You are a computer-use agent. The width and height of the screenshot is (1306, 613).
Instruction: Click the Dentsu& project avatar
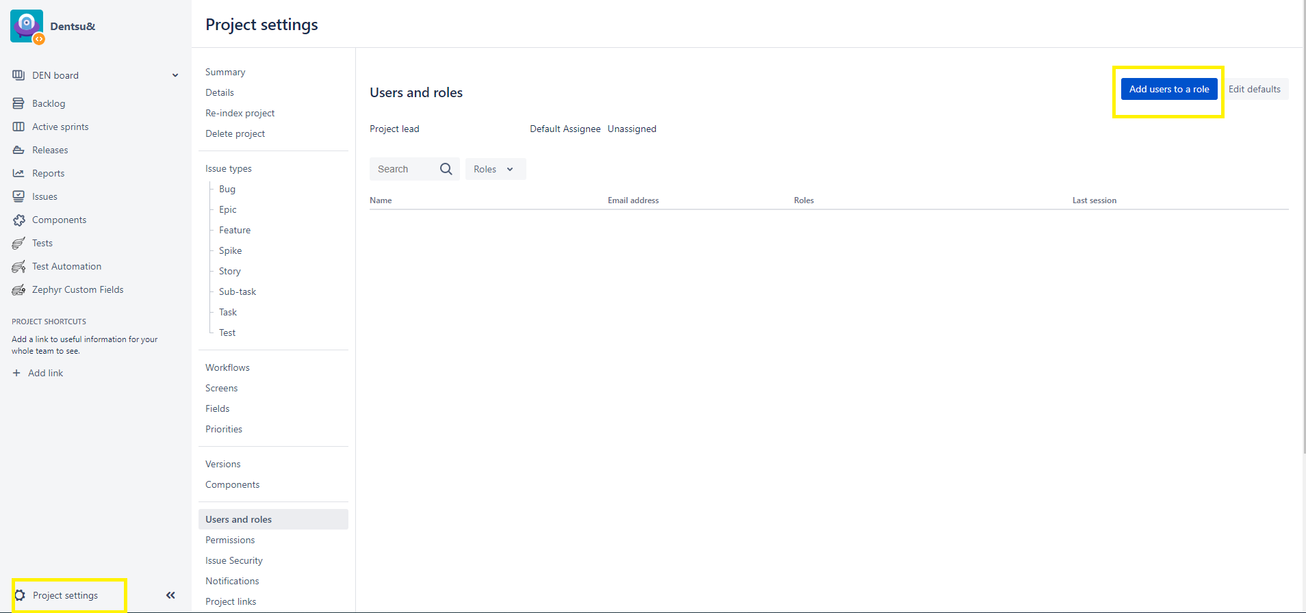click(27, 26)
